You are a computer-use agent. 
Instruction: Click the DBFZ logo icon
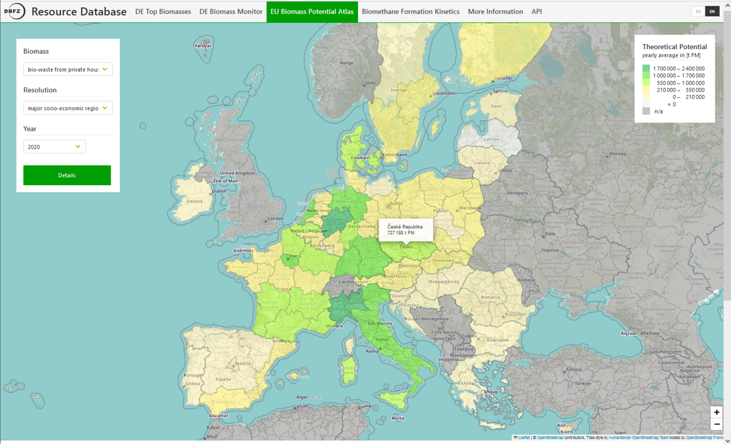pos(14,11)
